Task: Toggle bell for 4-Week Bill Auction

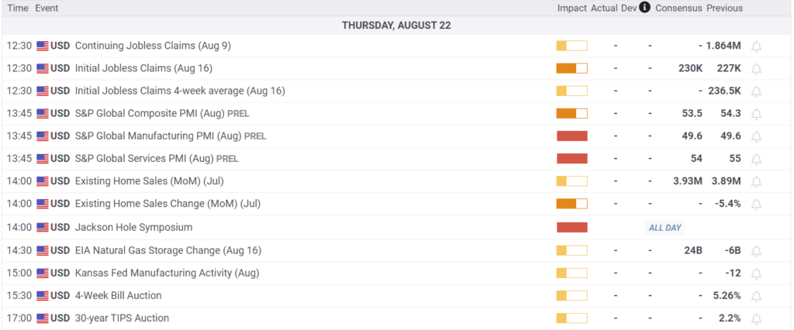Action: (756, 296)
